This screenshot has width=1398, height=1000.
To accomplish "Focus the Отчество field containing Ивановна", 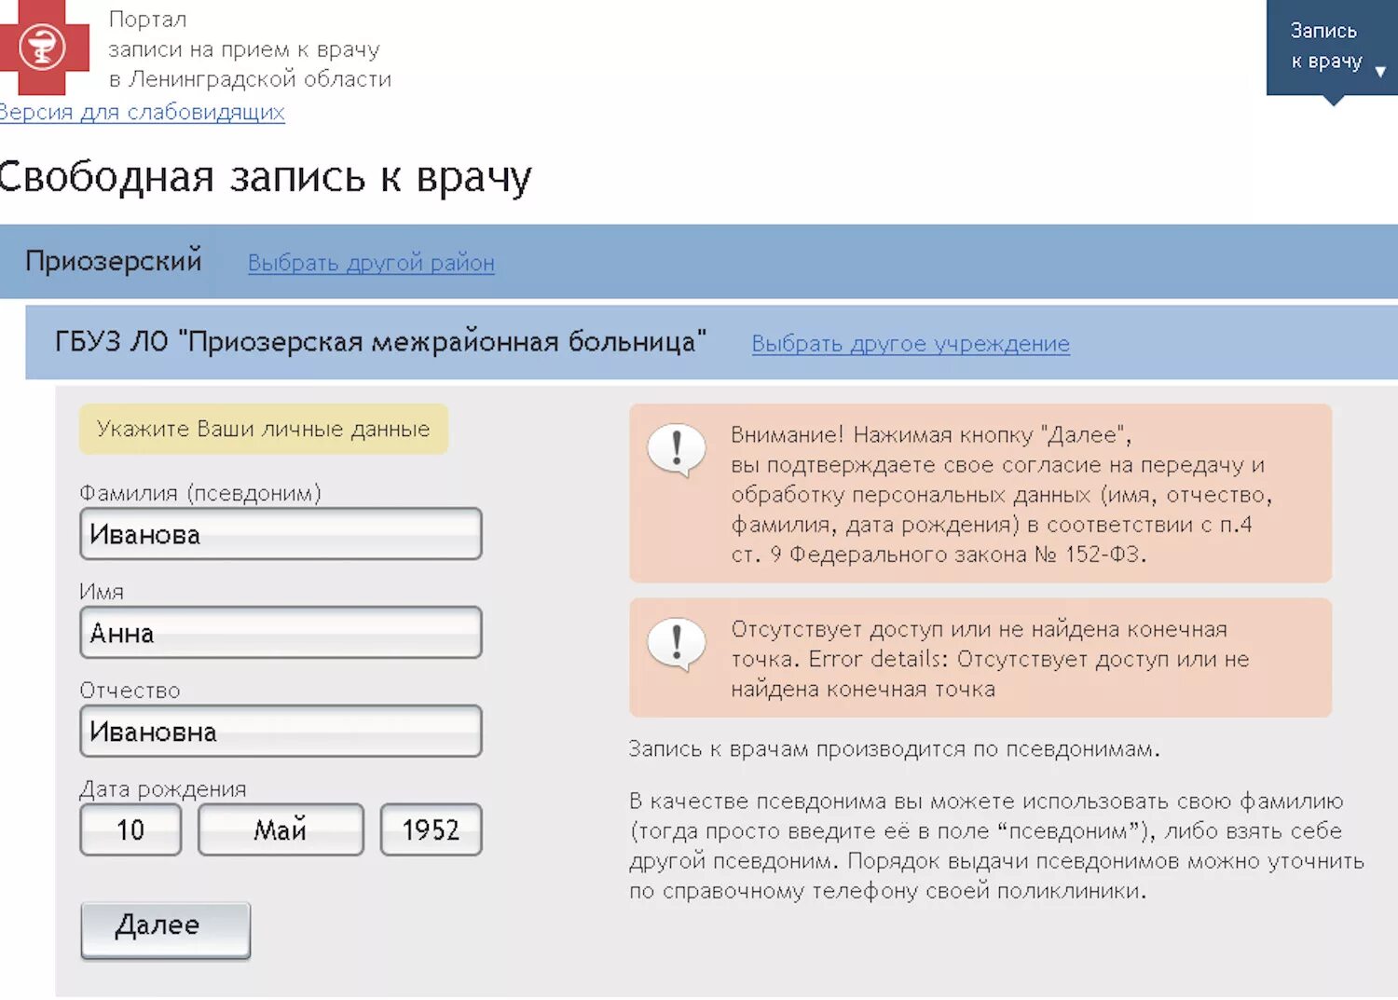I will click(x=281, y=732).
